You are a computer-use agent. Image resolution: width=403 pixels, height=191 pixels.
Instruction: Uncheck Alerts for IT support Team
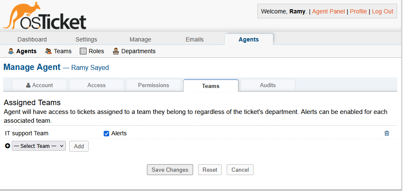click(x=107, y=134)
